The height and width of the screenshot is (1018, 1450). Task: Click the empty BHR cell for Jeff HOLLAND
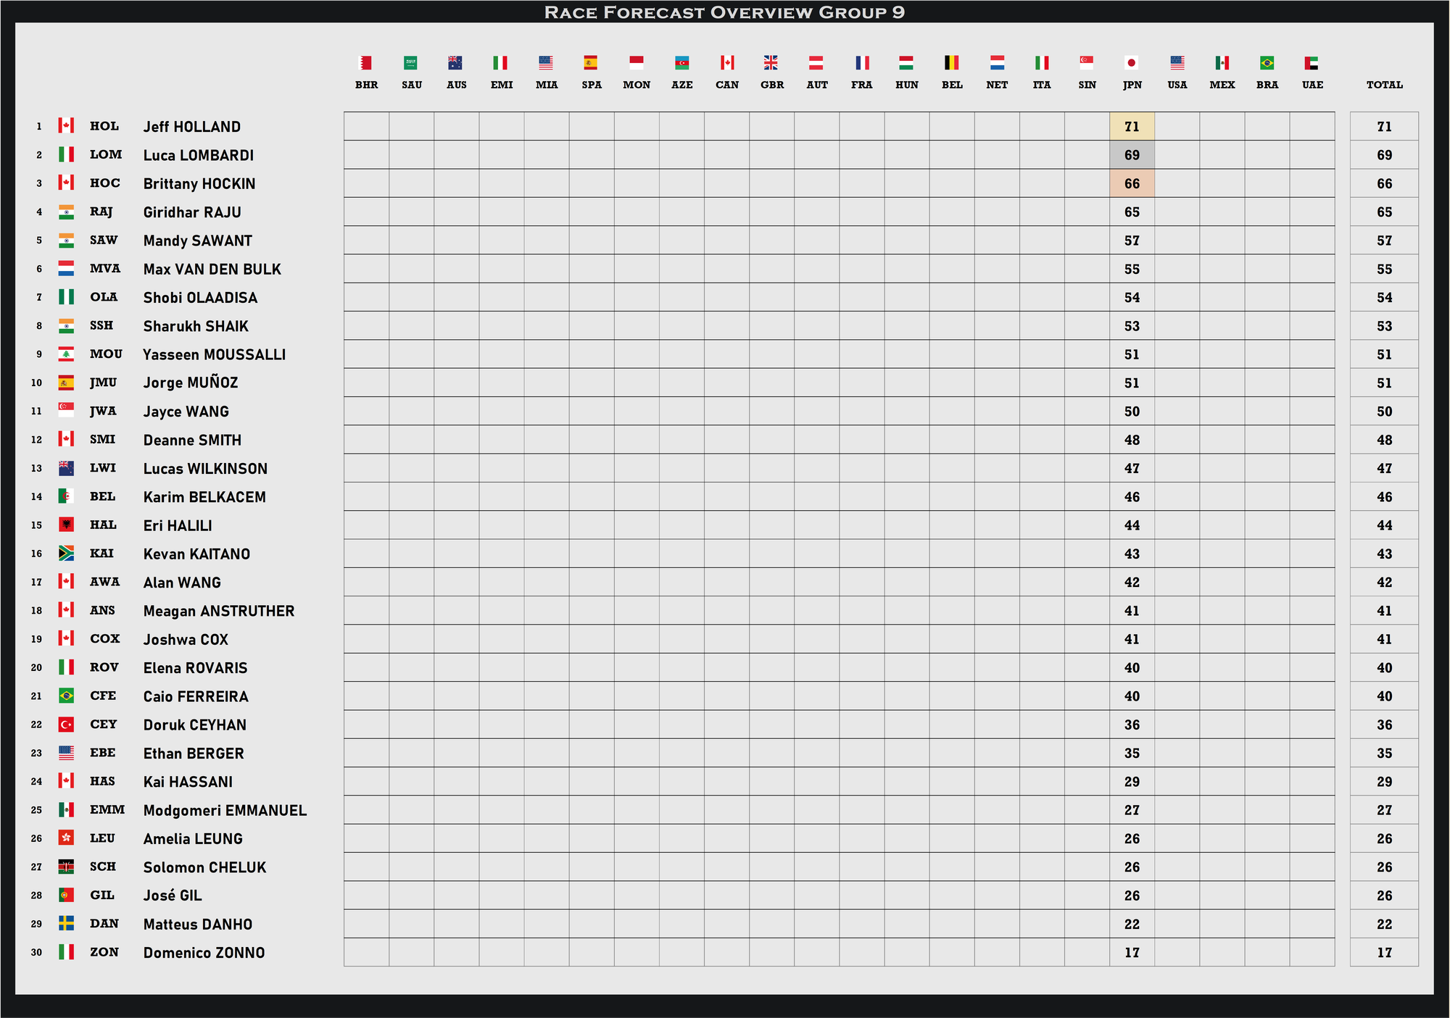click(x=366, y=127)
